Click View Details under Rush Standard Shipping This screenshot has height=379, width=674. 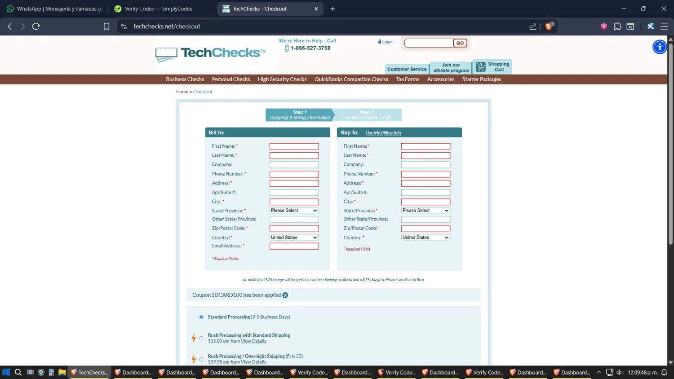(x=253, y=341)
